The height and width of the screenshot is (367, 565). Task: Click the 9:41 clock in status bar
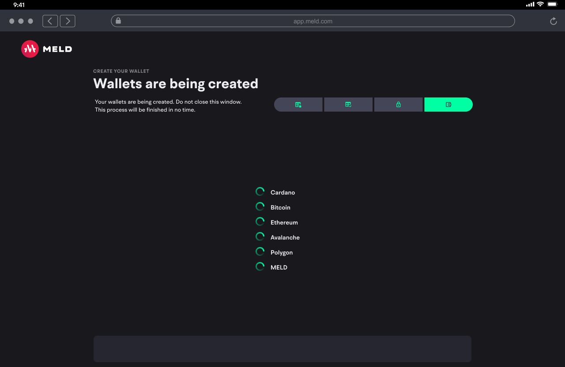point(19,5)
